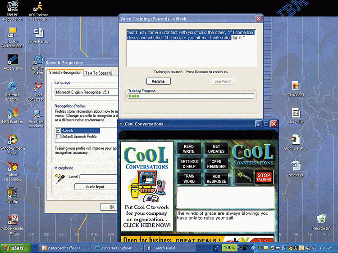Open the WinZip desktop icon
This screenshot has width=338, height=253.
pyautogui.click(x=13, y=195)
